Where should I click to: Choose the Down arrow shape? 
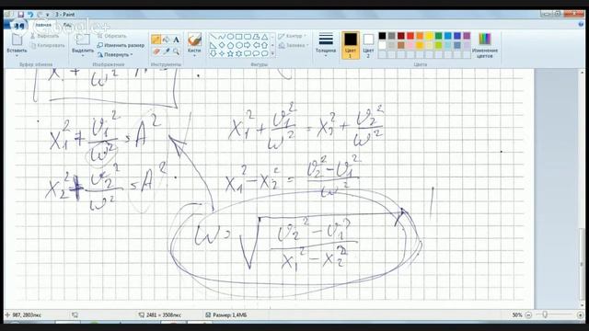(213, 53)
